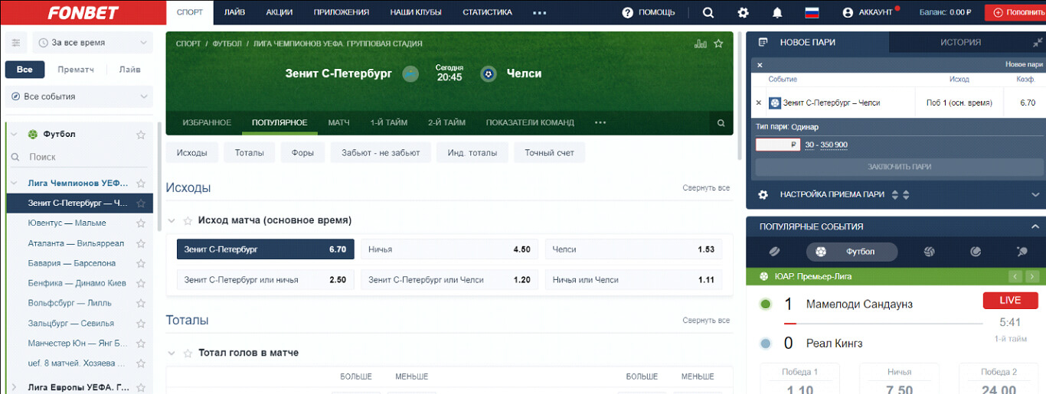1046x394 pixels.
Task: Star Лига Чемпионов УЕФА league in sidebar
Action: tap(141, 184)
